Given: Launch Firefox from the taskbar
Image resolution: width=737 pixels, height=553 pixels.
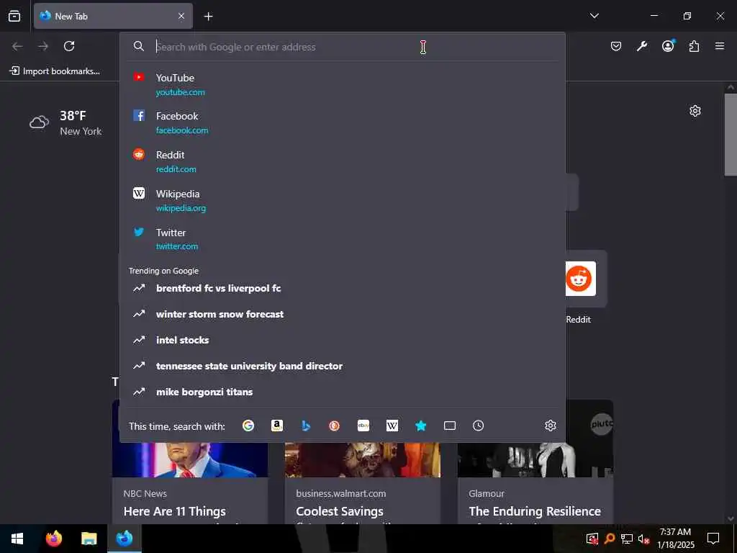Looking at the screenshot, I should pos(53,539).
